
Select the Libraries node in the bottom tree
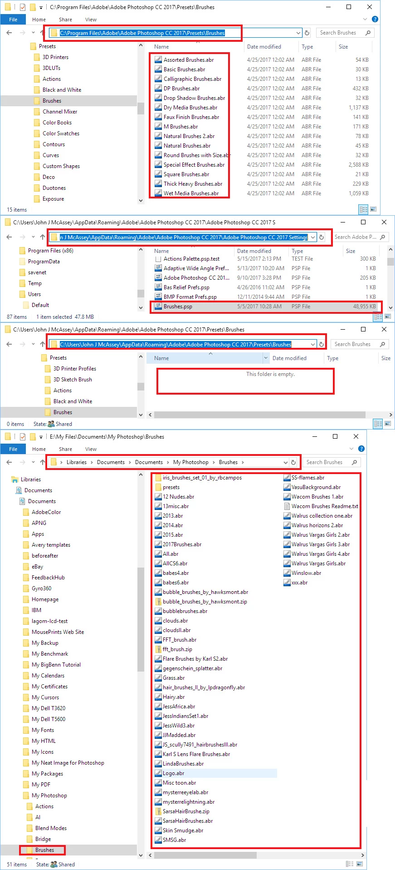point(26,479)
